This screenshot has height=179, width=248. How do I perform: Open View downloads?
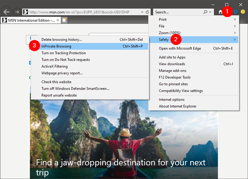194,64
